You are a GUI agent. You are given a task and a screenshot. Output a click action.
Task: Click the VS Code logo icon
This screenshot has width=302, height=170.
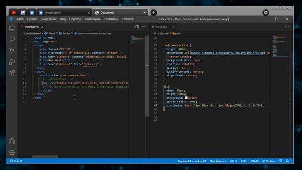11,19
